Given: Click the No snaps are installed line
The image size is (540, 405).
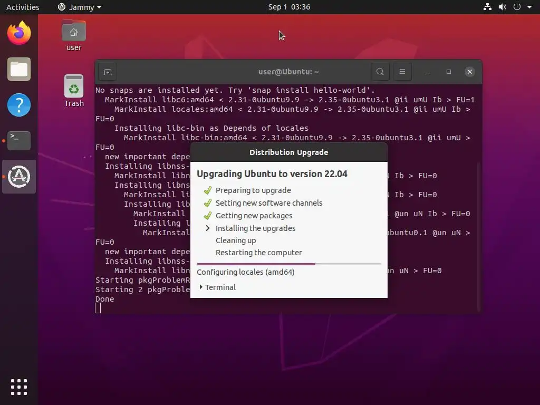Looking at the screenshot, I should point(235,90).
